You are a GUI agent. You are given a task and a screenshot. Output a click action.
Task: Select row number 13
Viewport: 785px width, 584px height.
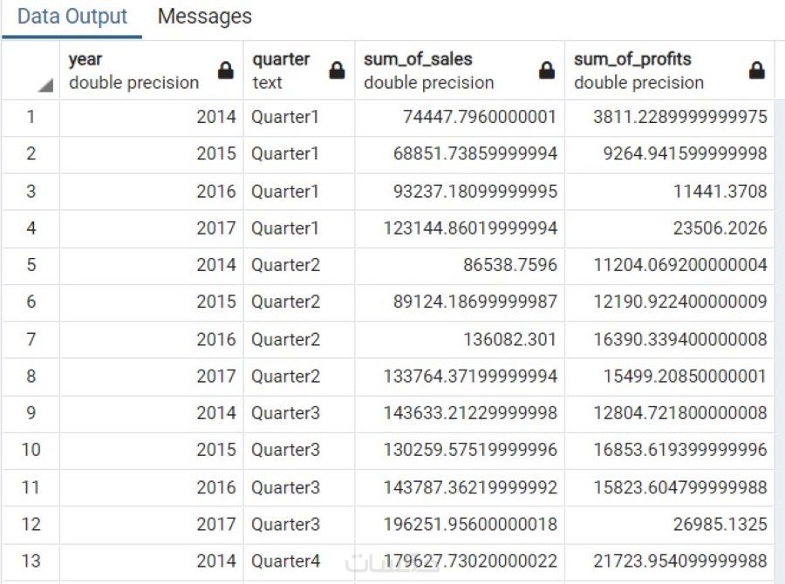pos(31,560)
